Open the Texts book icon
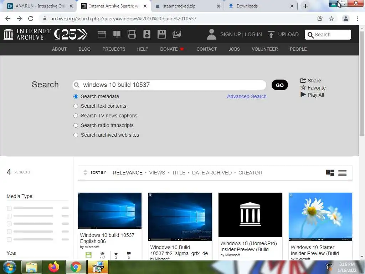The height and width of the screenshot is (274, 365). (x=117, y=34)
